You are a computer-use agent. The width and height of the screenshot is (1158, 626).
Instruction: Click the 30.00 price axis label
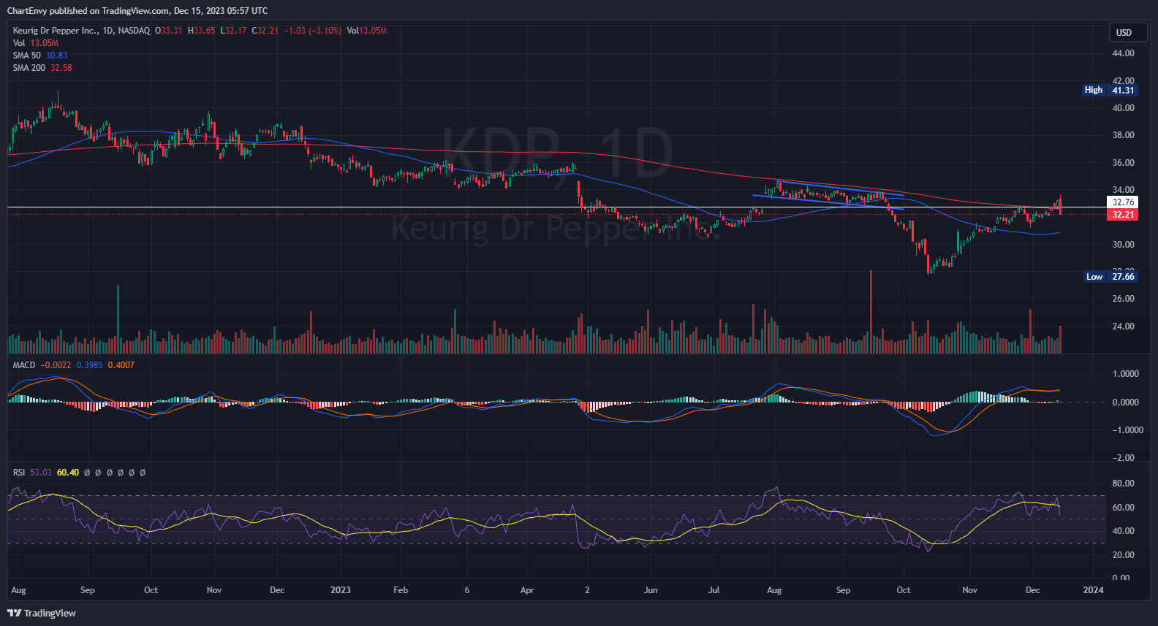(1123, 245)
